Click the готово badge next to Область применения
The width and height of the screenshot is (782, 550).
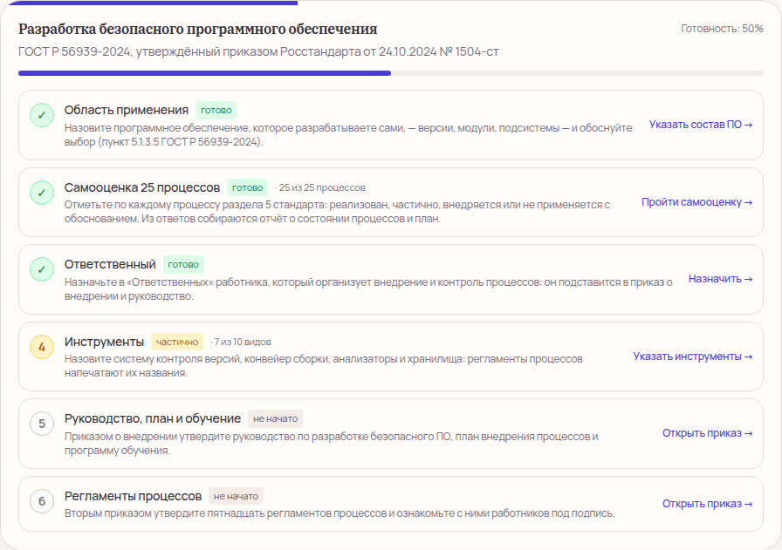(216, 110)
